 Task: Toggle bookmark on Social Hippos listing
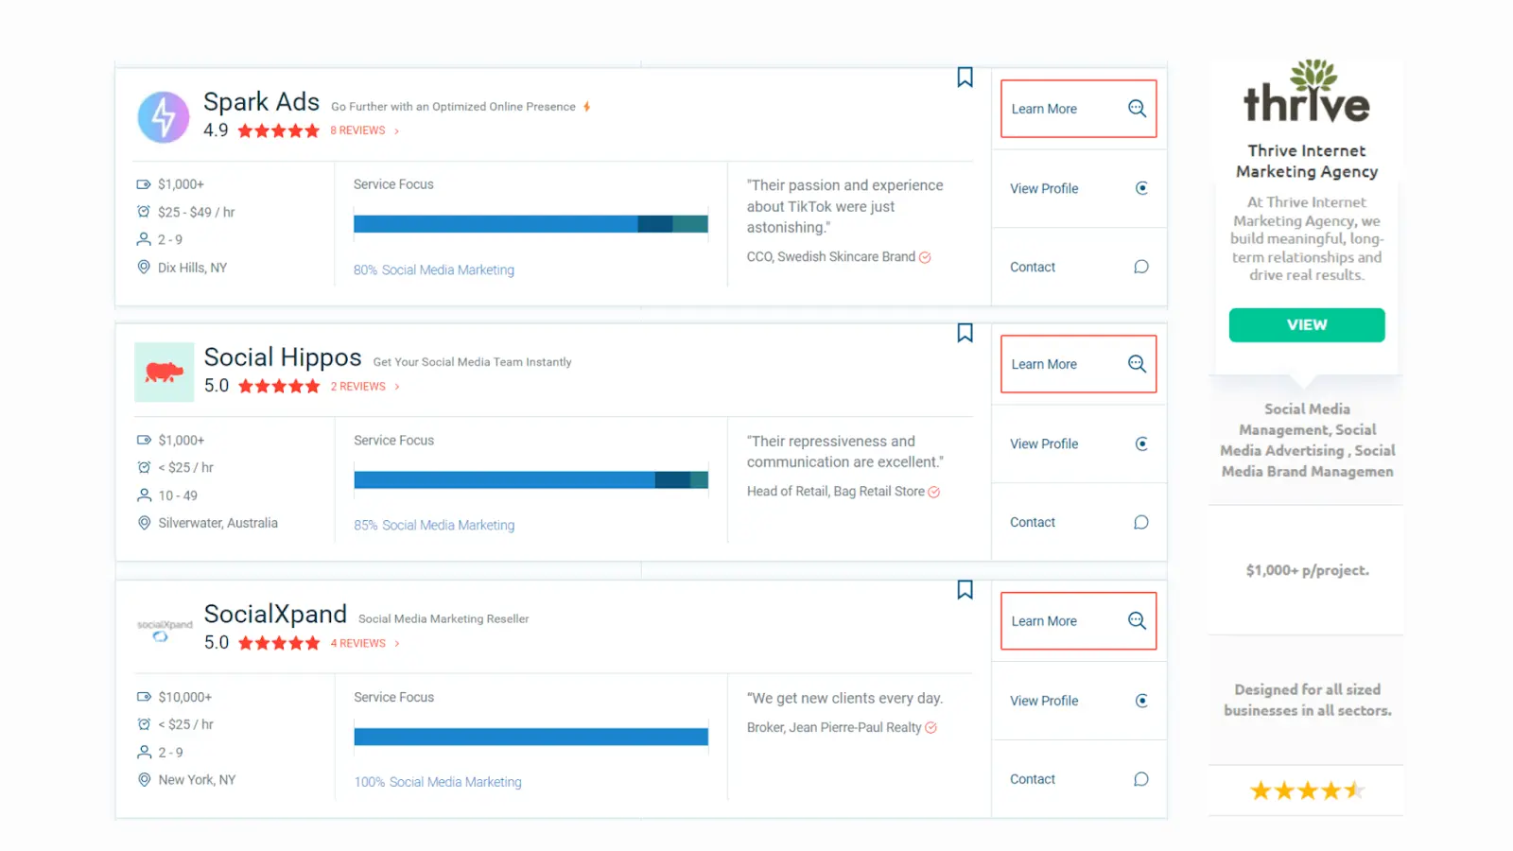tap(965, 333)
